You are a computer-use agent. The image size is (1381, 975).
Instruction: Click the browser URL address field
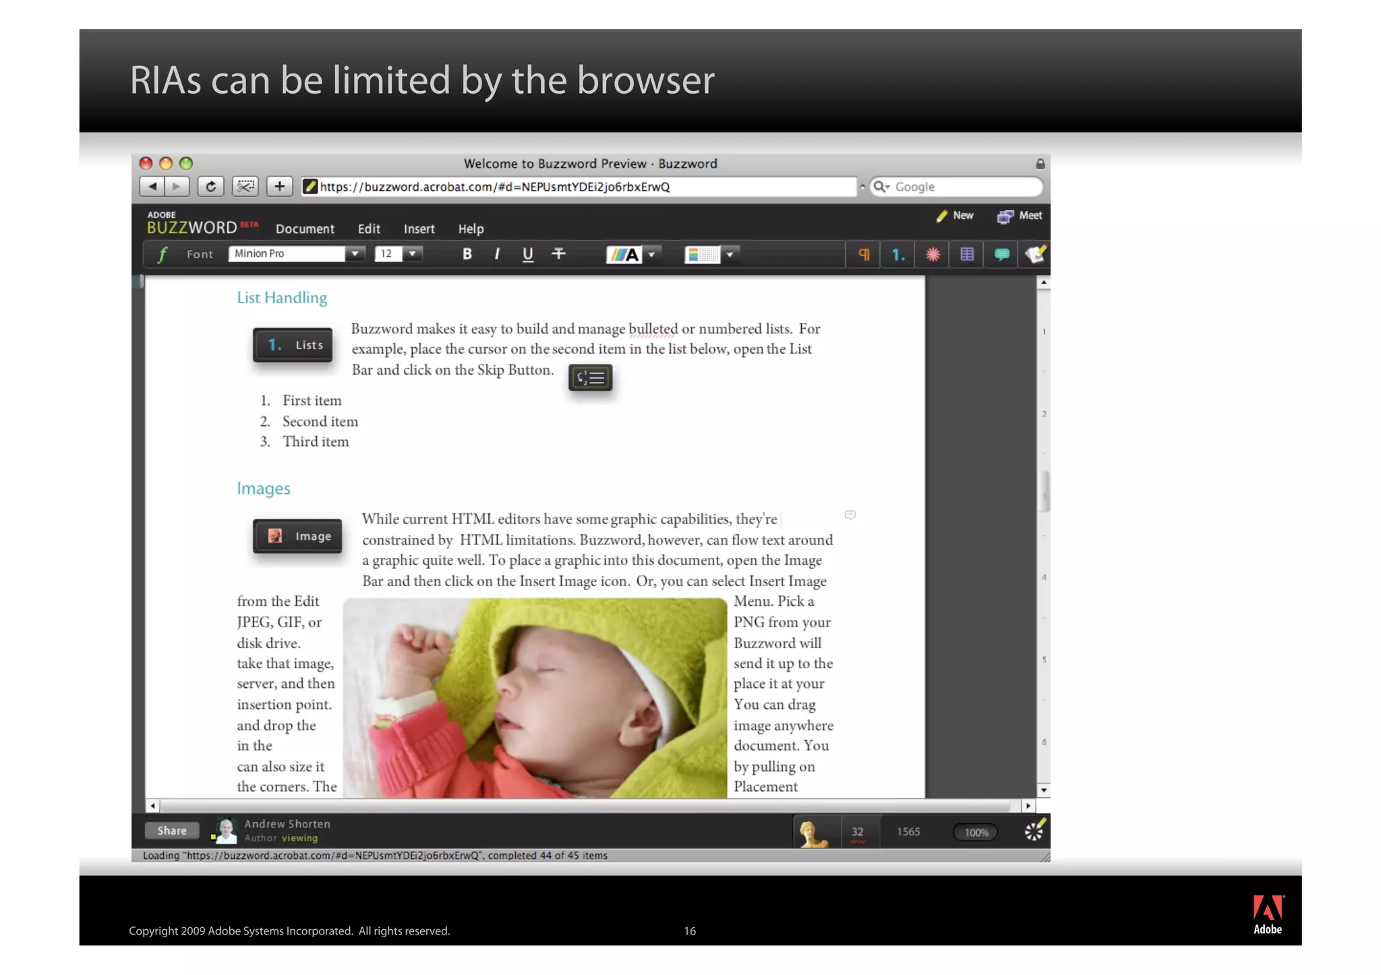(579, 187)
